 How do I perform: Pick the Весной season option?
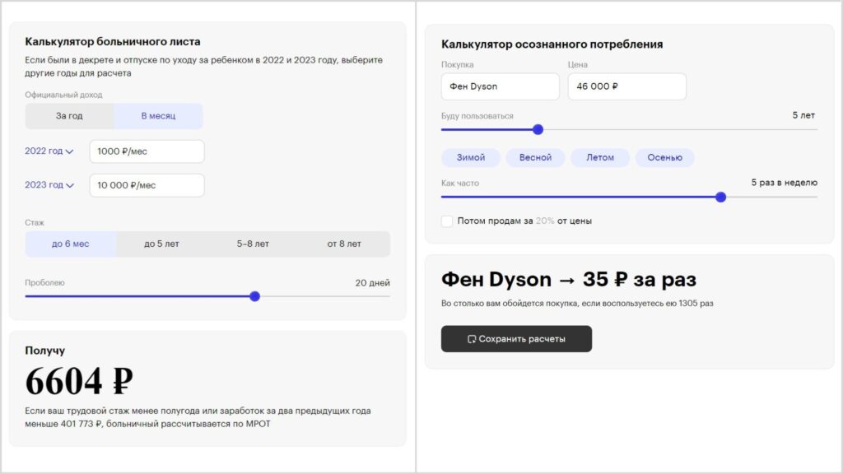pyautogui.click(x=535, y=157)
